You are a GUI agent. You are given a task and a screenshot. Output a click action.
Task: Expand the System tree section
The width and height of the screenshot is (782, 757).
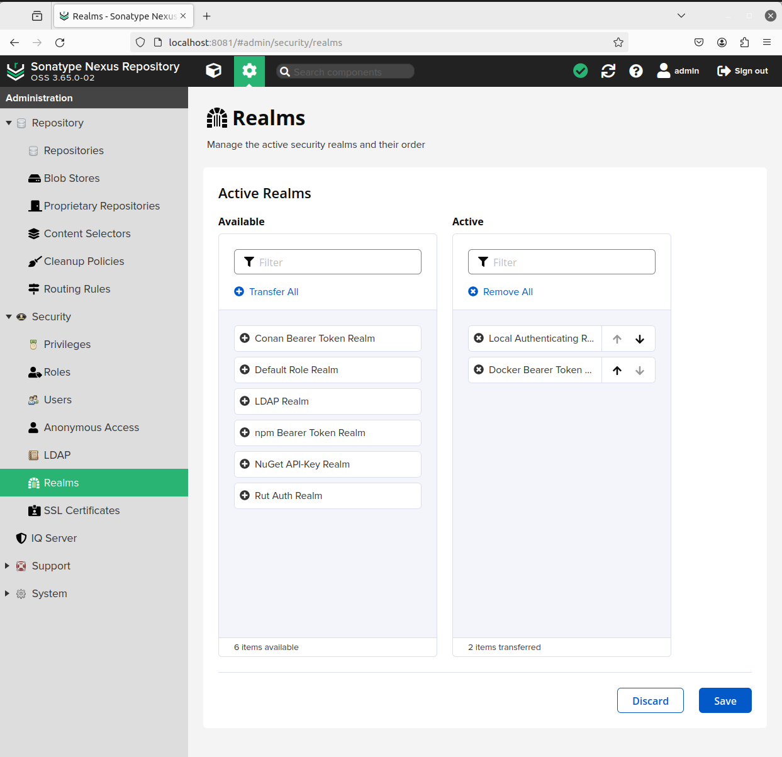point(8,593)
